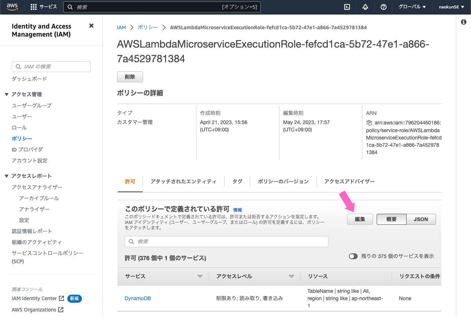Open the AWS home logo
471x317 pixels.
(12, 7)
